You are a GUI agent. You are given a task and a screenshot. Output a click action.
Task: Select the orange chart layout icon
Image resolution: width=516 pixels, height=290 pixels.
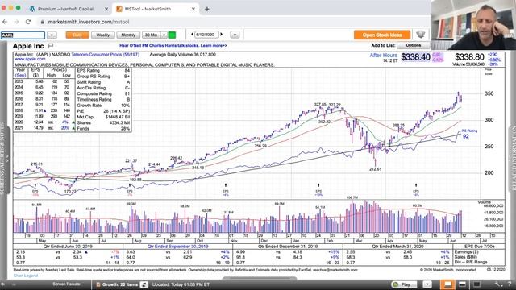(x=448, y=284)
